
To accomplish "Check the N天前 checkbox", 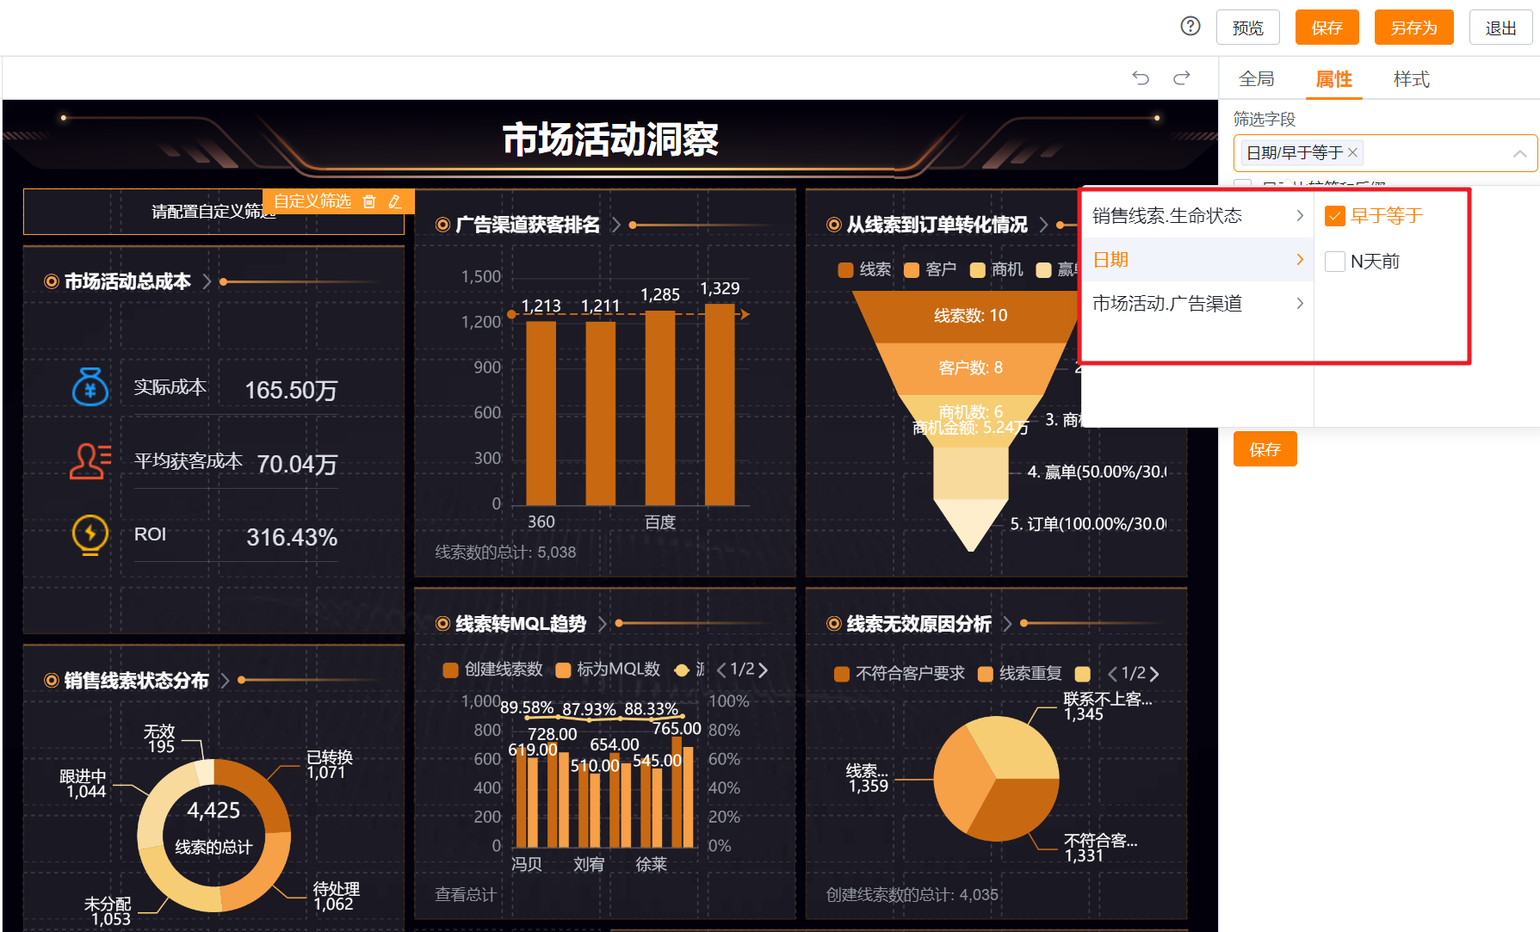I will click(1335, 262).
